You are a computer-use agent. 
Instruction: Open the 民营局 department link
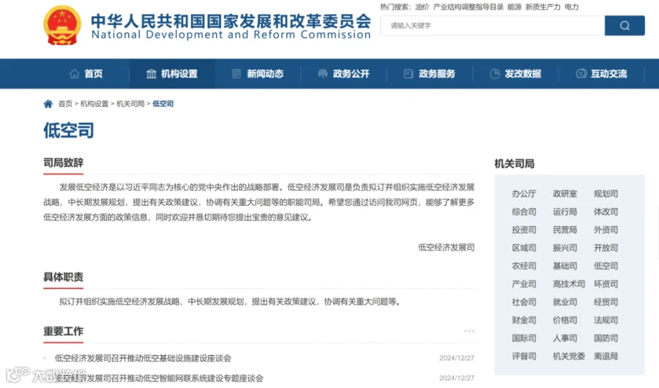point(565,230)
